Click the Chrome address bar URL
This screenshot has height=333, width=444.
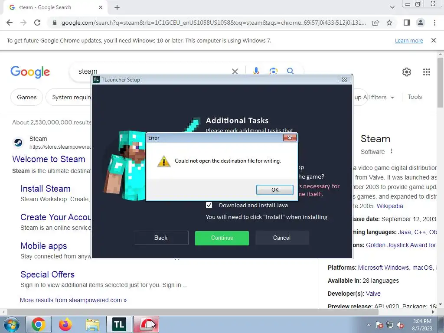[x=213, y=23]
